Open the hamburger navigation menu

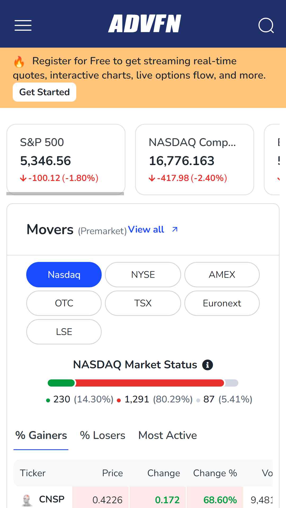tap(23, 25)
